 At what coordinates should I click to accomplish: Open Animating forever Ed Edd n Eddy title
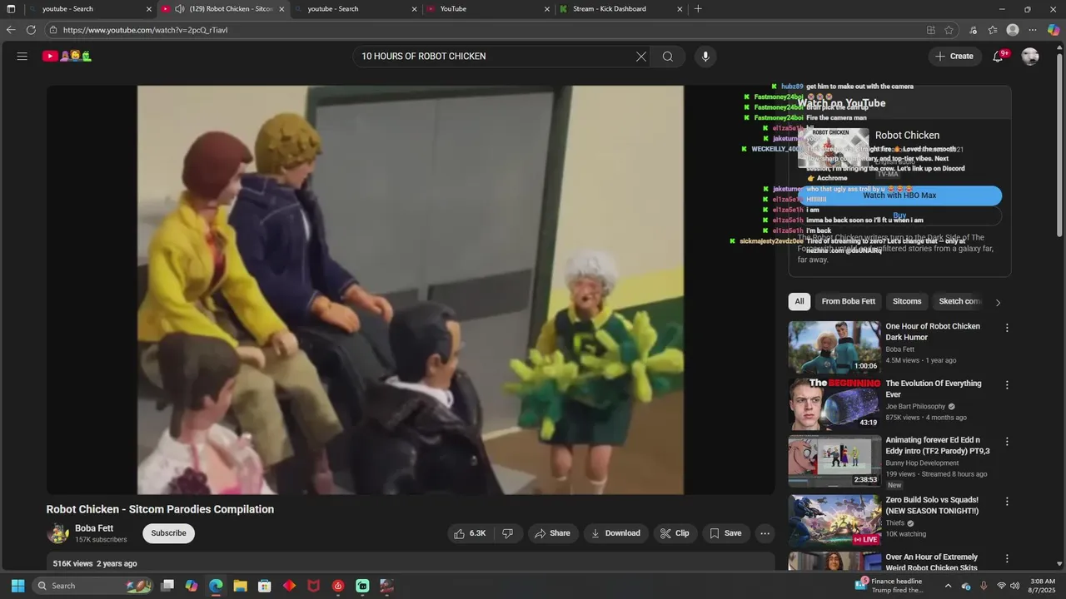click(x=938, y=445)
